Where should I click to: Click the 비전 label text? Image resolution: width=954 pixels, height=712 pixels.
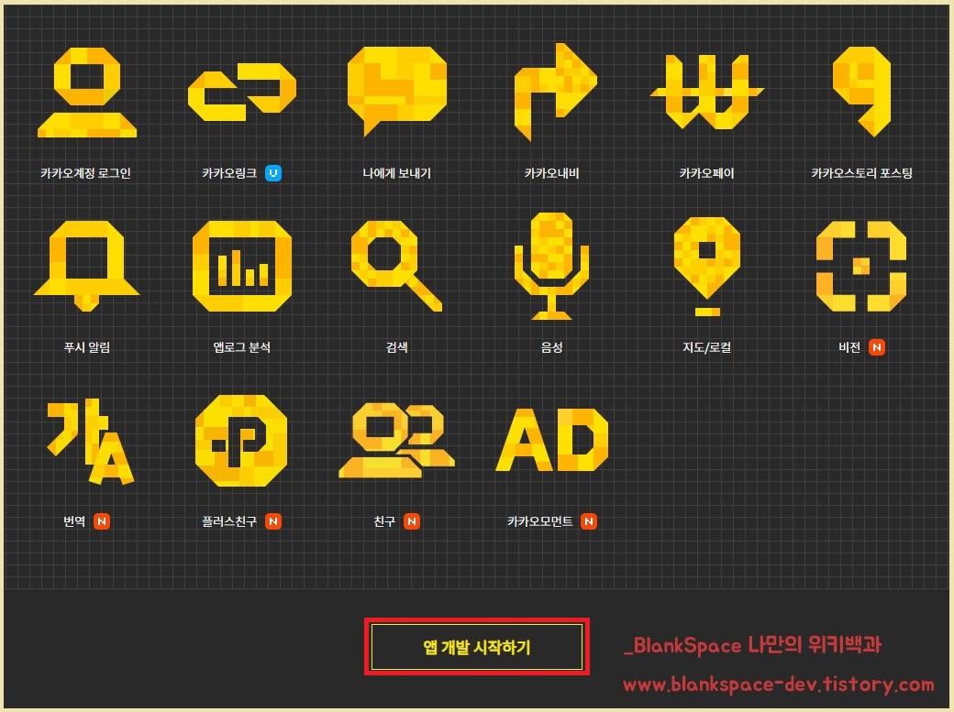pos(849,347)
